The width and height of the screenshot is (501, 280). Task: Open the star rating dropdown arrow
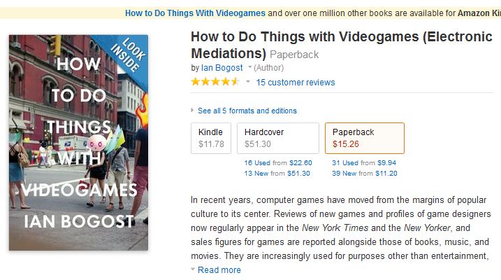pyautogui.click(x=248, y=82)
